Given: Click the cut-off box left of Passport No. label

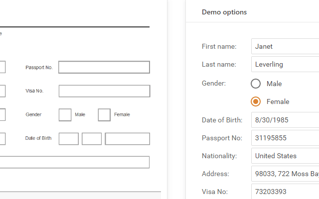Looking at the screenshot, I should tap(2, 67).
